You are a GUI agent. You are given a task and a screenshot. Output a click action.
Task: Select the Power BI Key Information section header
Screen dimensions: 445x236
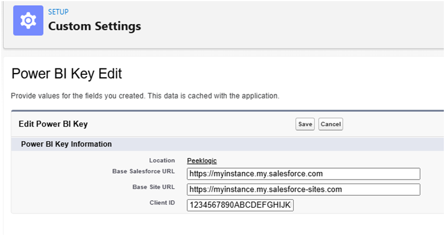click(x=66, y=144)
